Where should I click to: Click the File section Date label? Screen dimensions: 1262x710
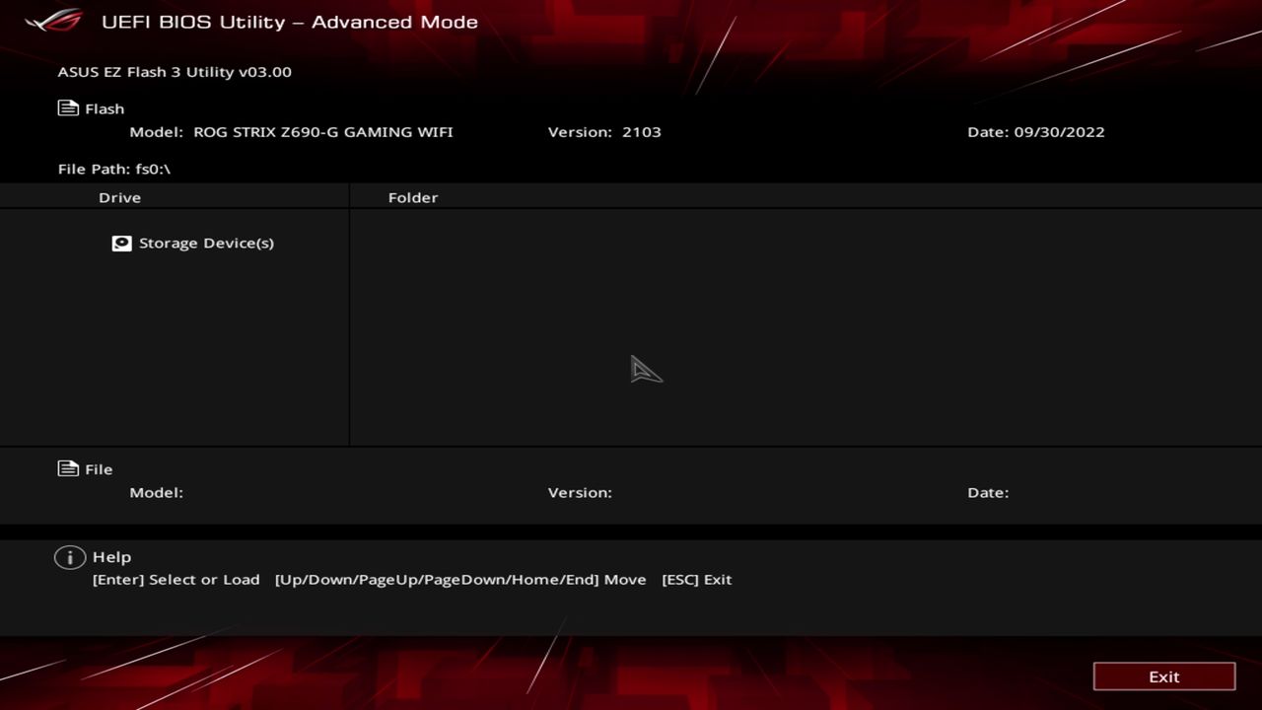pyautogui.click(x=988, y=492)
